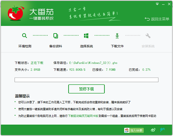Click the backup data copy icon
Screen dimensions: 173x136
[x=56, y=36]
